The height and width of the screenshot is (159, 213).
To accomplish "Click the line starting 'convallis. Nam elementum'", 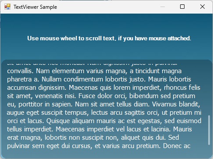I will point(94,71).
